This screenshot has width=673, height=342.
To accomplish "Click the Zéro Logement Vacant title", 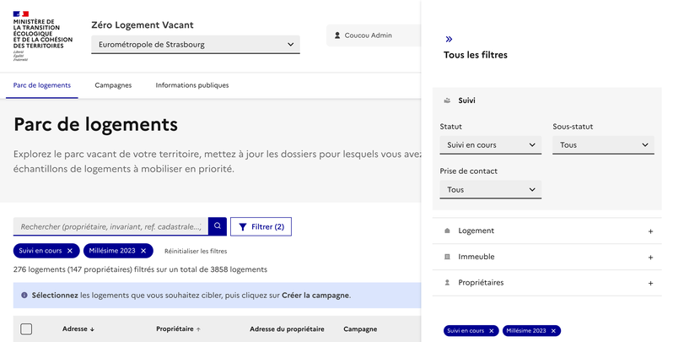I will point(143,25).
